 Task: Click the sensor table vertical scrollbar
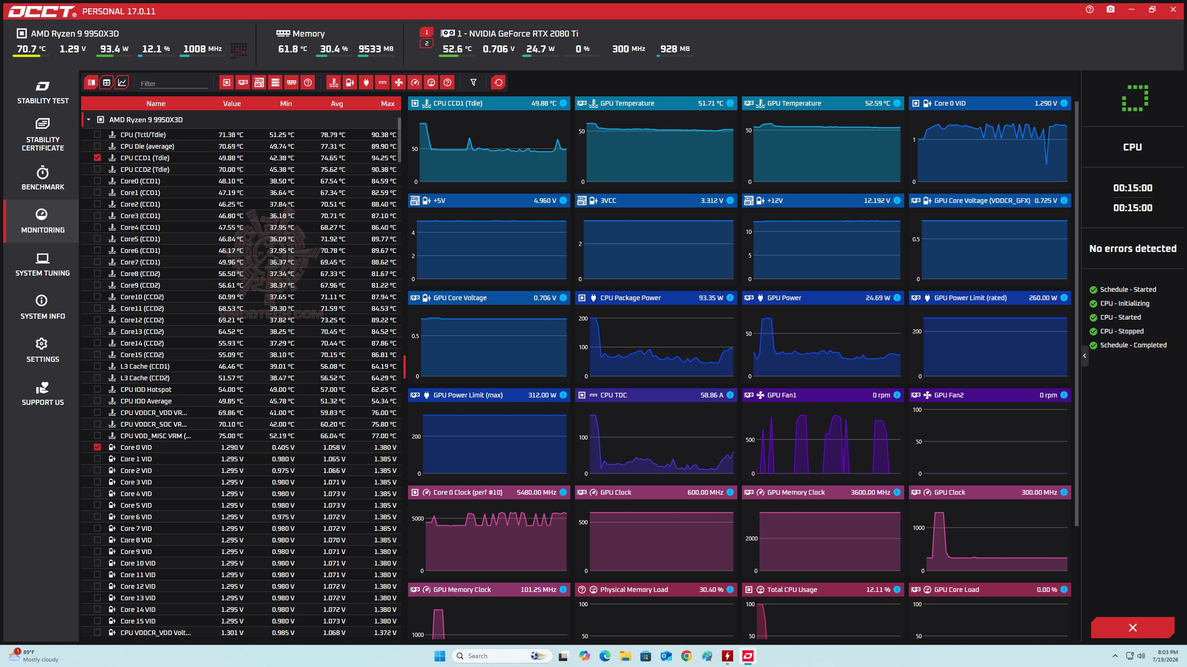[399, 139]
